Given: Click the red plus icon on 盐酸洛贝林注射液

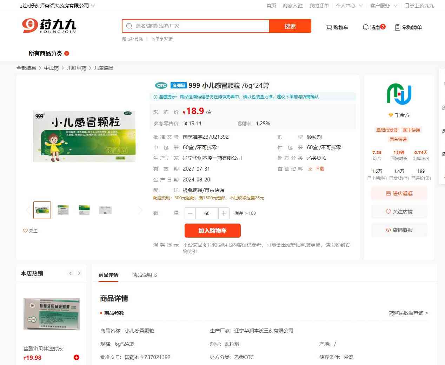Looking at the screenshot, I should pyautogui.click(x=76, y=357).
